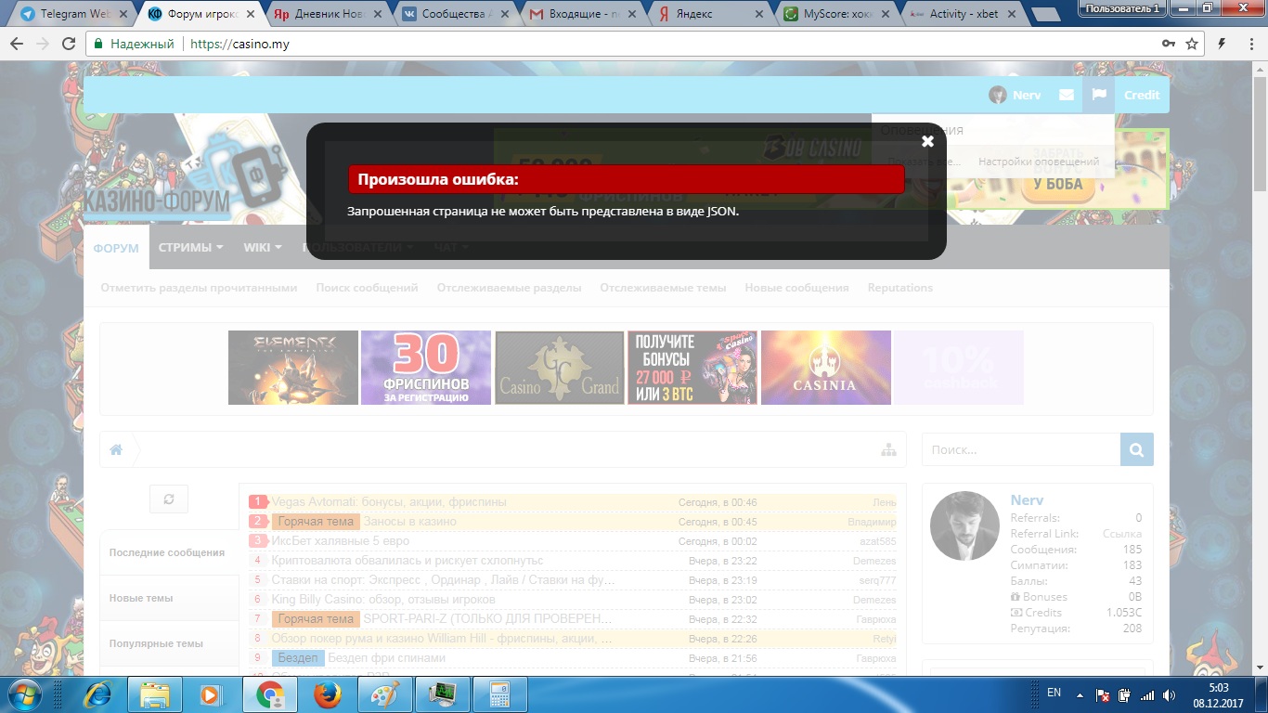Open the inbox envelope icon
The height and width of the screenshot is (713, 1268).
coord(1066,95)
